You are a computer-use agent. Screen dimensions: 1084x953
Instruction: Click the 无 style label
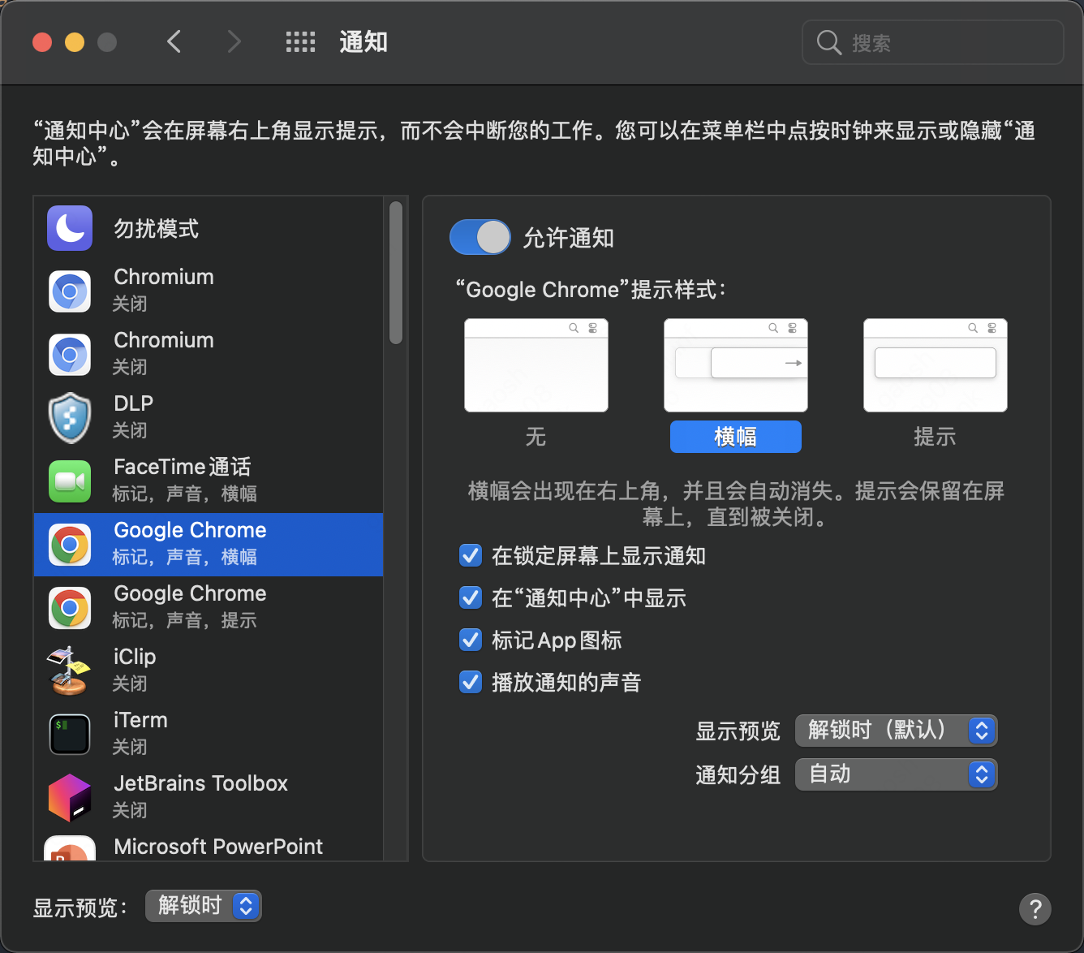[x=536, y=437]
